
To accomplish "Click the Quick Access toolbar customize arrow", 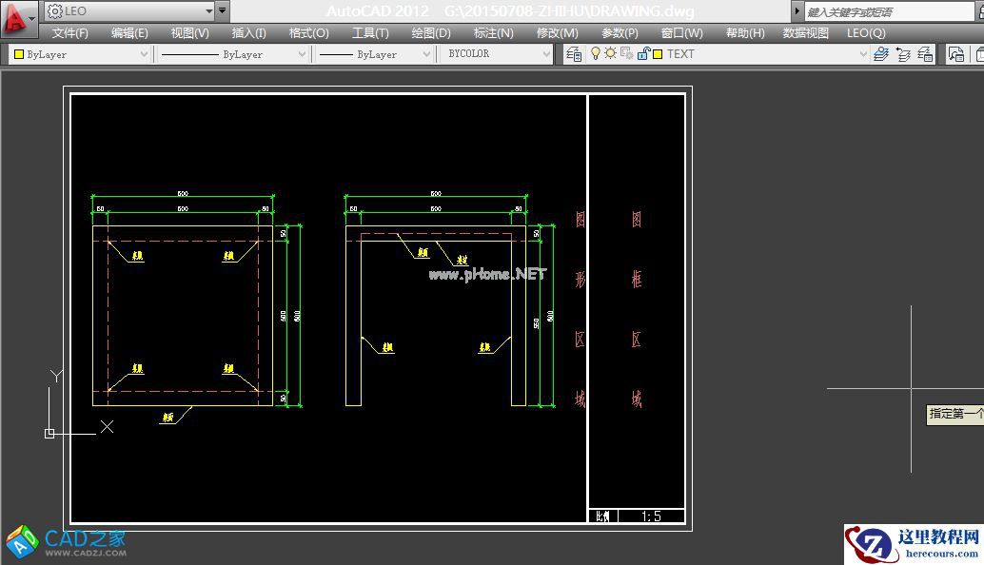I will (x=223, y=11).
